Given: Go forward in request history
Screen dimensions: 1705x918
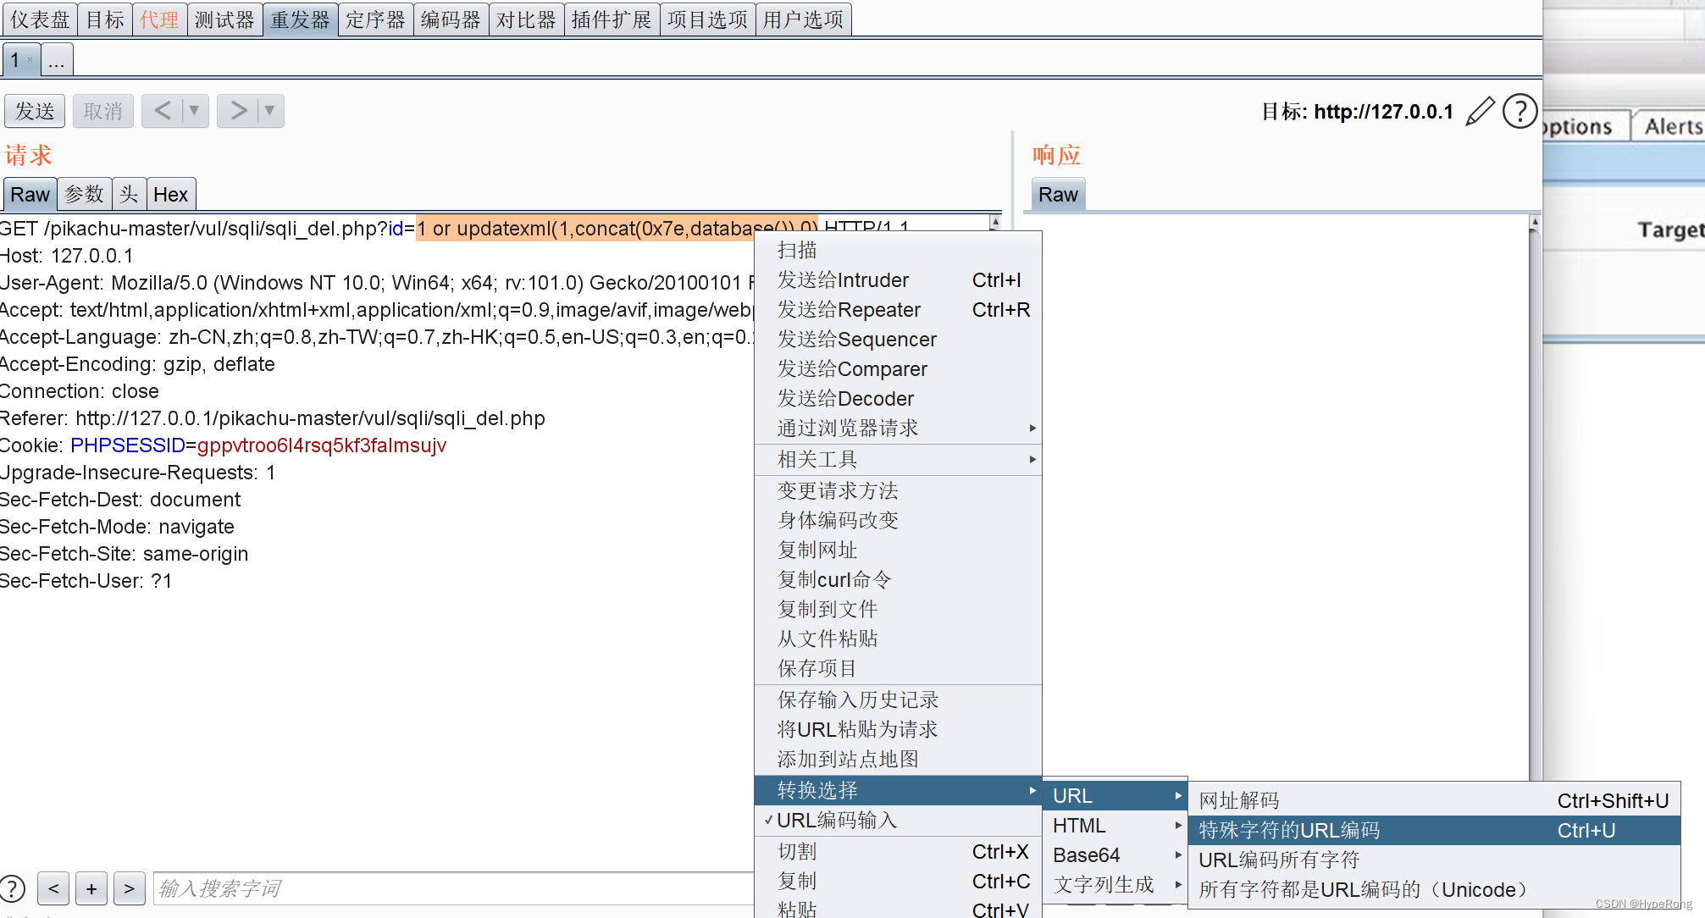Looking at the screenshot, I should point(238,111).
